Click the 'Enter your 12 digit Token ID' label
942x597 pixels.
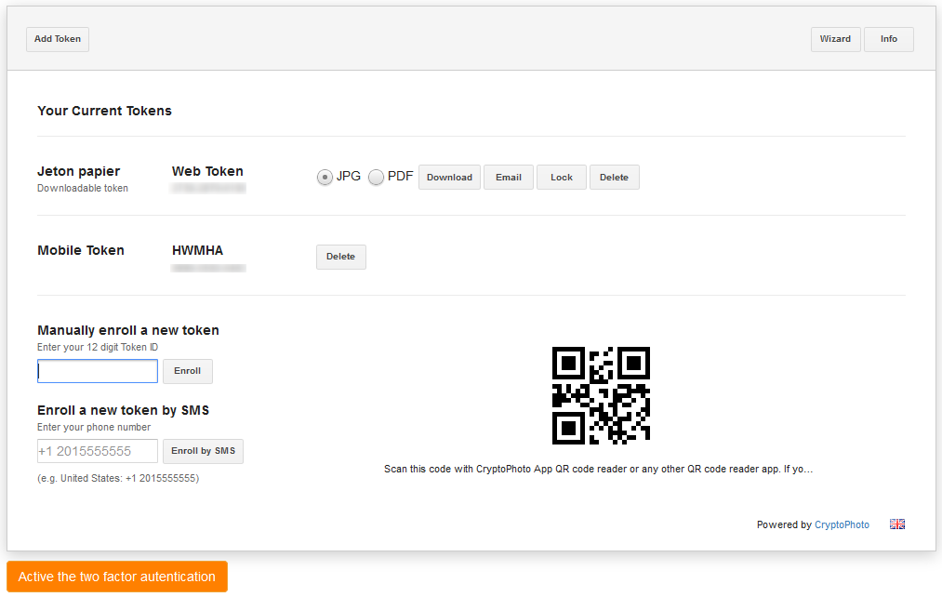(98, 347)
